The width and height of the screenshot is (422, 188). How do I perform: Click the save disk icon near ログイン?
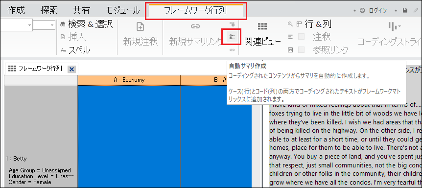pyautogui.click(x=404, y=10)
